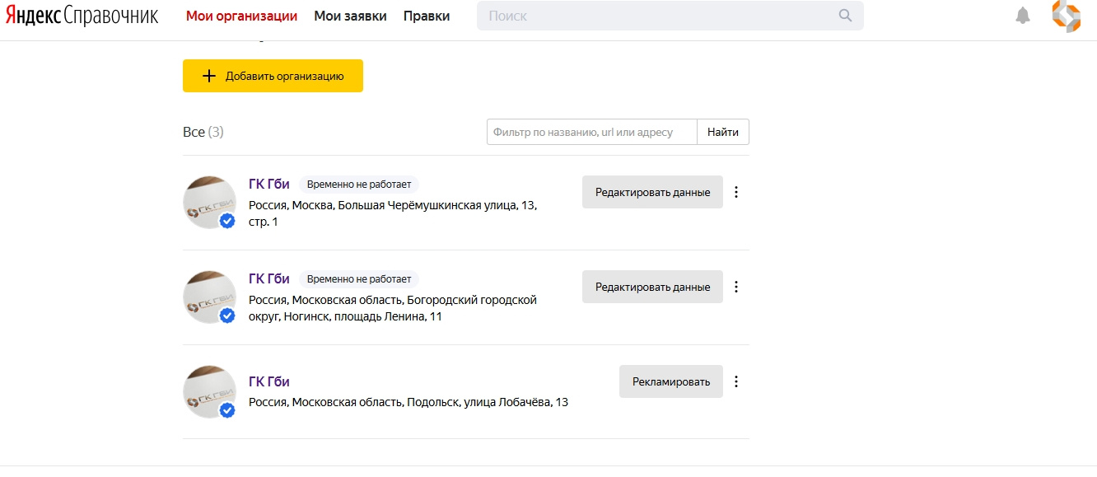Switch to Мои организации tab

[x=241, y=16]
